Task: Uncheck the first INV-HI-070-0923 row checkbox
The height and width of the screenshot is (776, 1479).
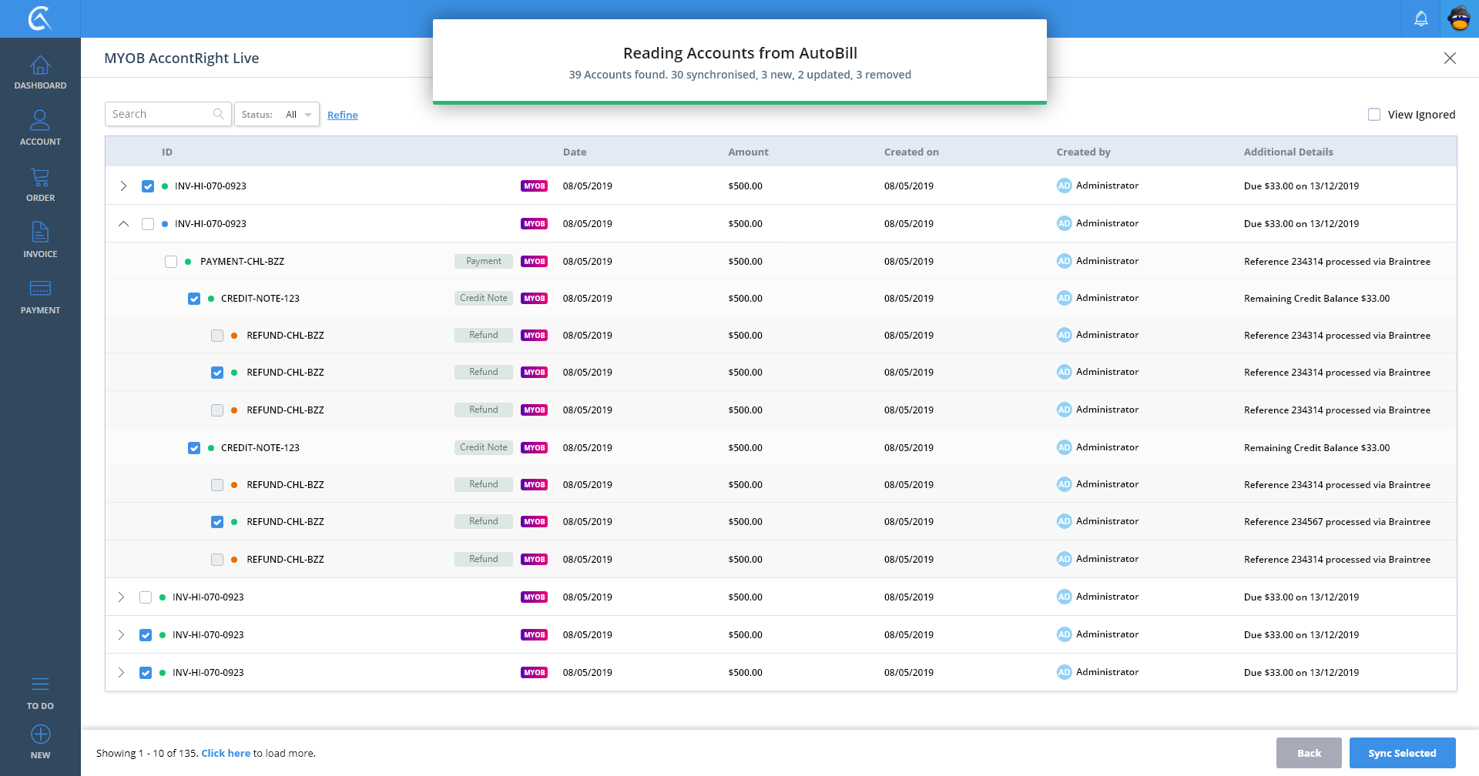Action: tap(148, 186)
